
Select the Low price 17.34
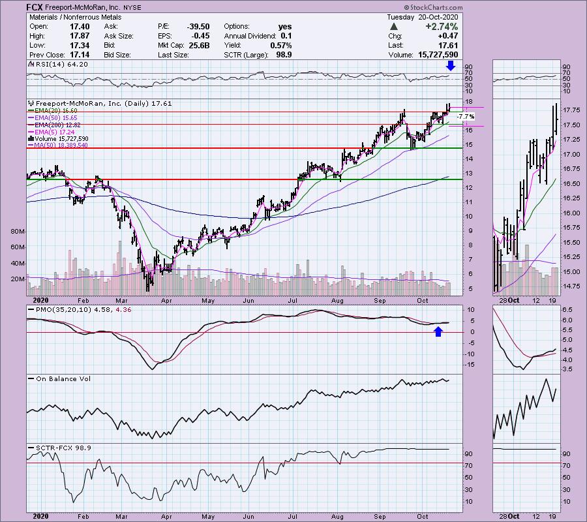click(x=80, y=45)
